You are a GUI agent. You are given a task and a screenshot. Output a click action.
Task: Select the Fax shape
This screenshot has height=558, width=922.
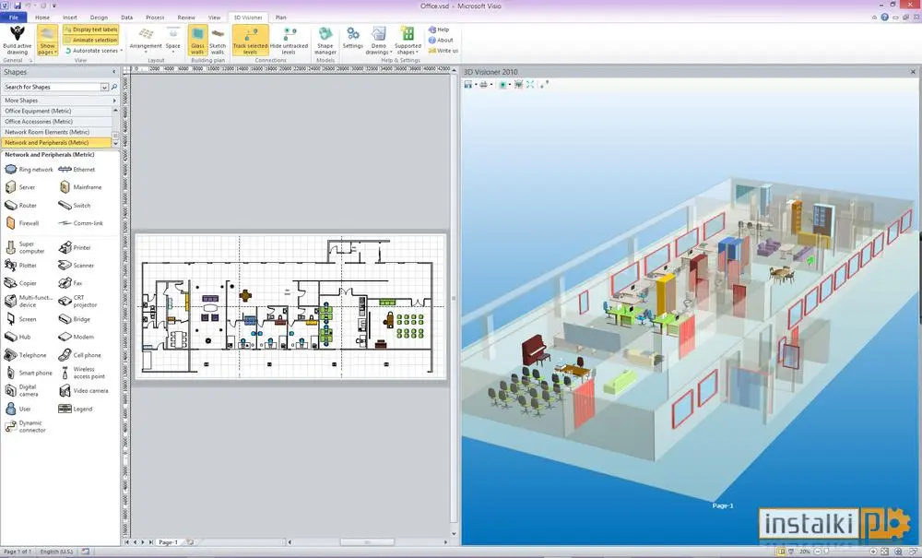coord(71,283)
